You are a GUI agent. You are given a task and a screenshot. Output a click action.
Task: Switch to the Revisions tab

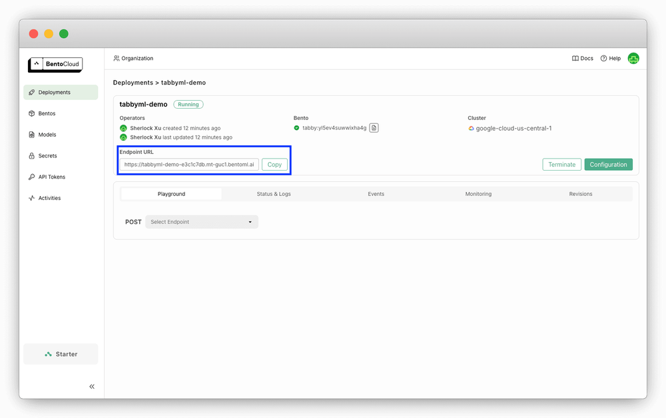580,193
